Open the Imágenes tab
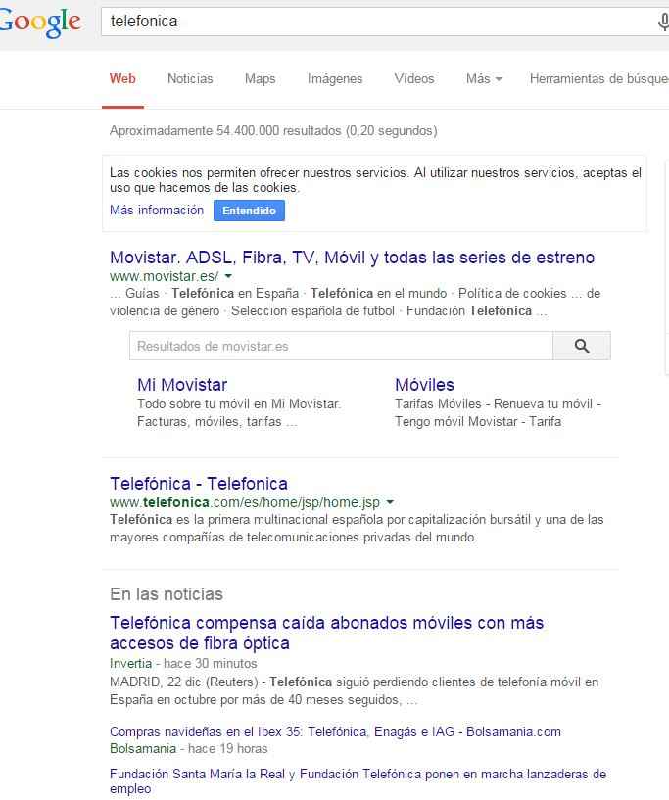 335,79
